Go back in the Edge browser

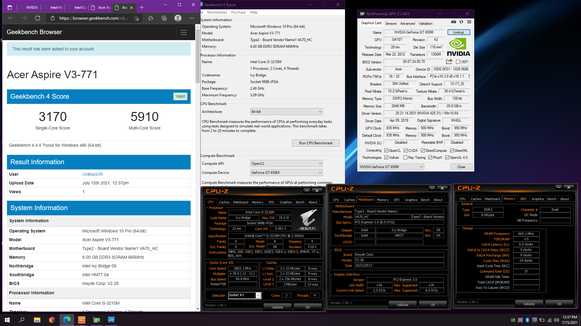tap(11, 18)
